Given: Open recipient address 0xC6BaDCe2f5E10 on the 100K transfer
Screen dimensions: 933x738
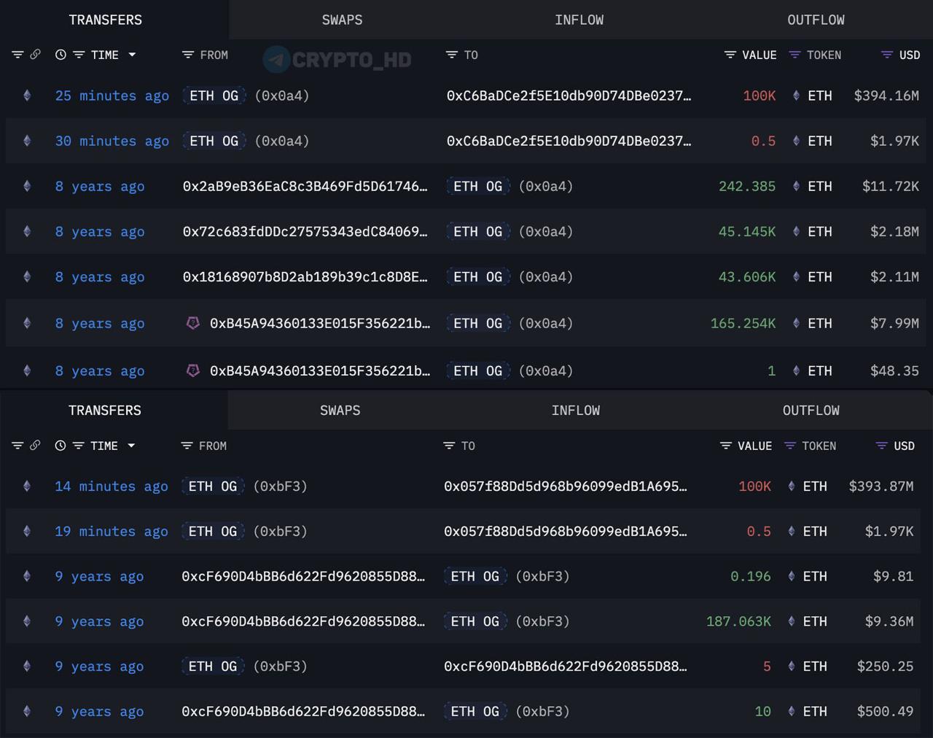Looking at the screenshot, I should click(569, 96).
